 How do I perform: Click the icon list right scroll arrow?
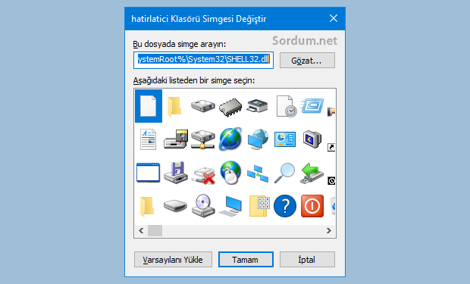[329, 231]
